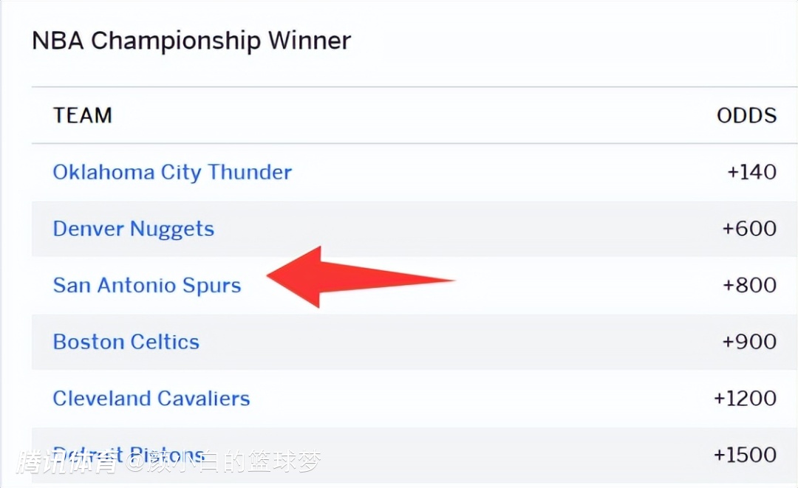
Task: Select the San Antonio Spurs link
Action: click(x=147, y=286)
